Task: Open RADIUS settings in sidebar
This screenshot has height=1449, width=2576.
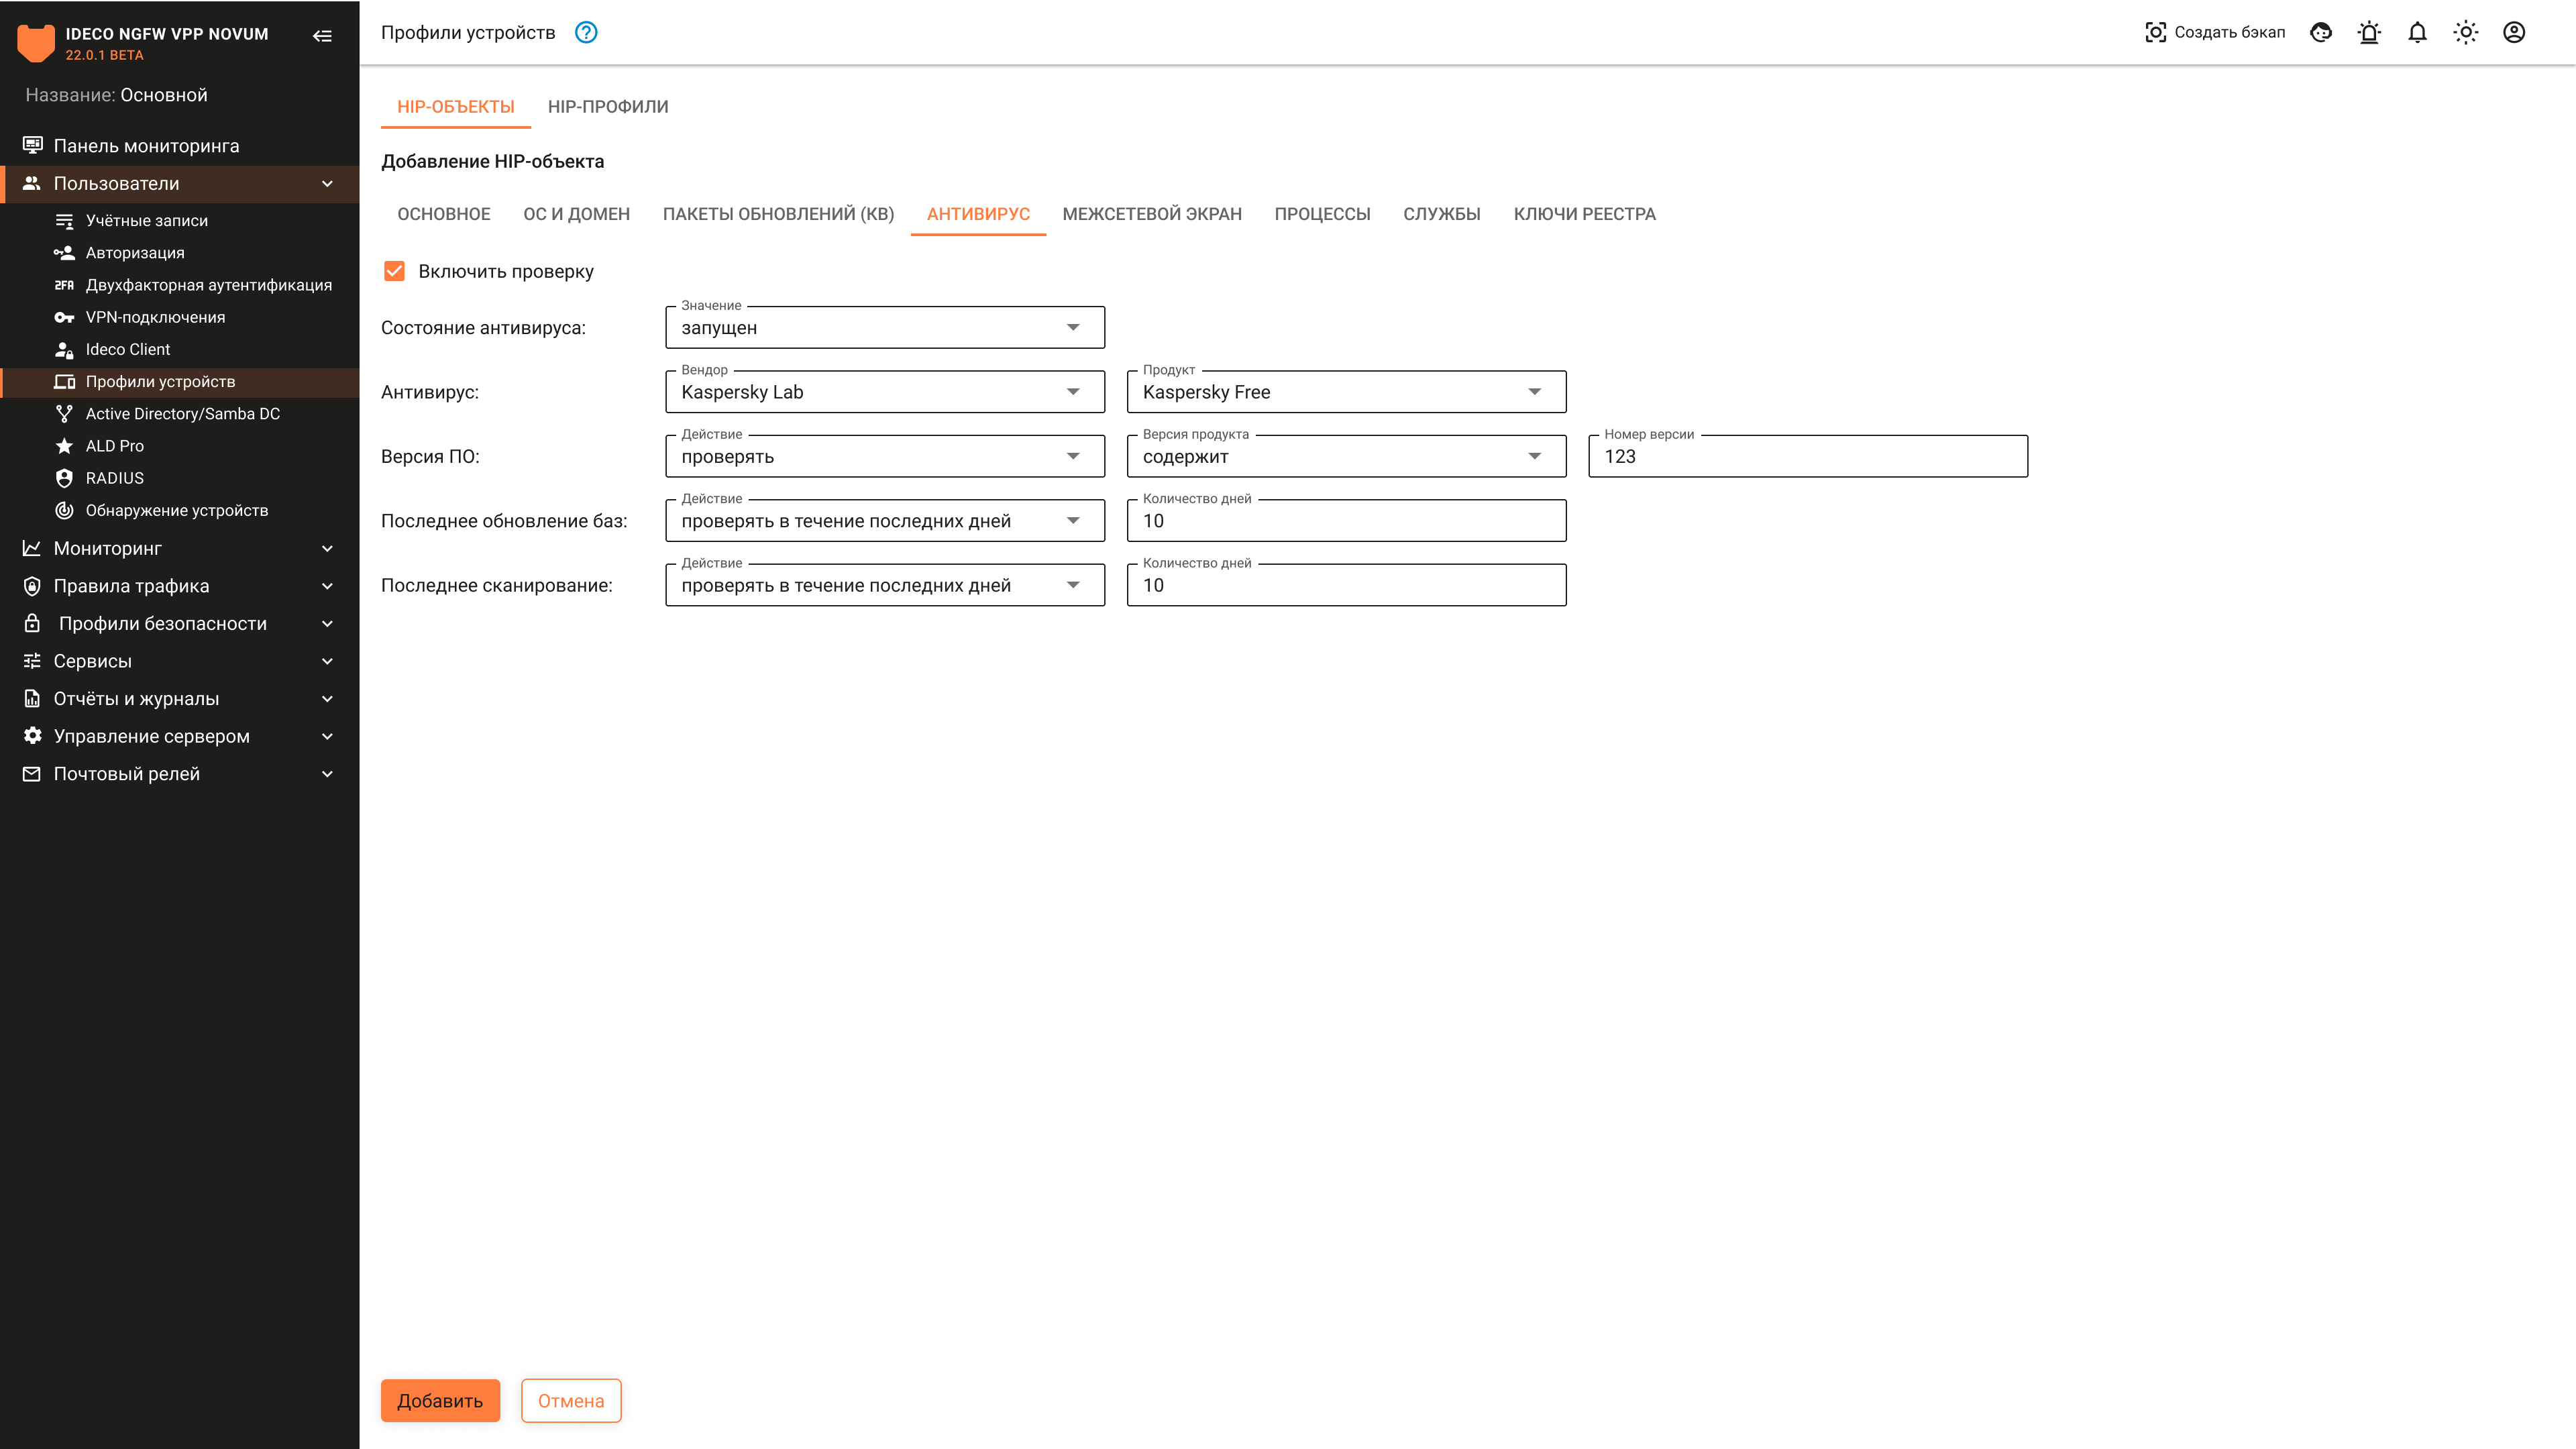Action: (114, 478)
